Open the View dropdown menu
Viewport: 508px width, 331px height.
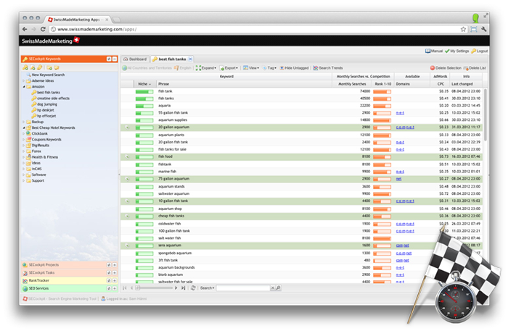tap(251, 68)
